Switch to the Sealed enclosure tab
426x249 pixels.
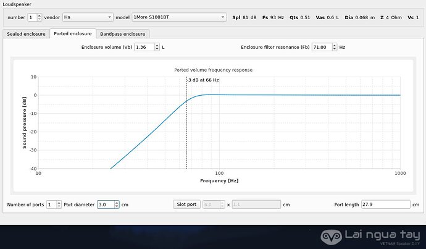coord(26,34)
